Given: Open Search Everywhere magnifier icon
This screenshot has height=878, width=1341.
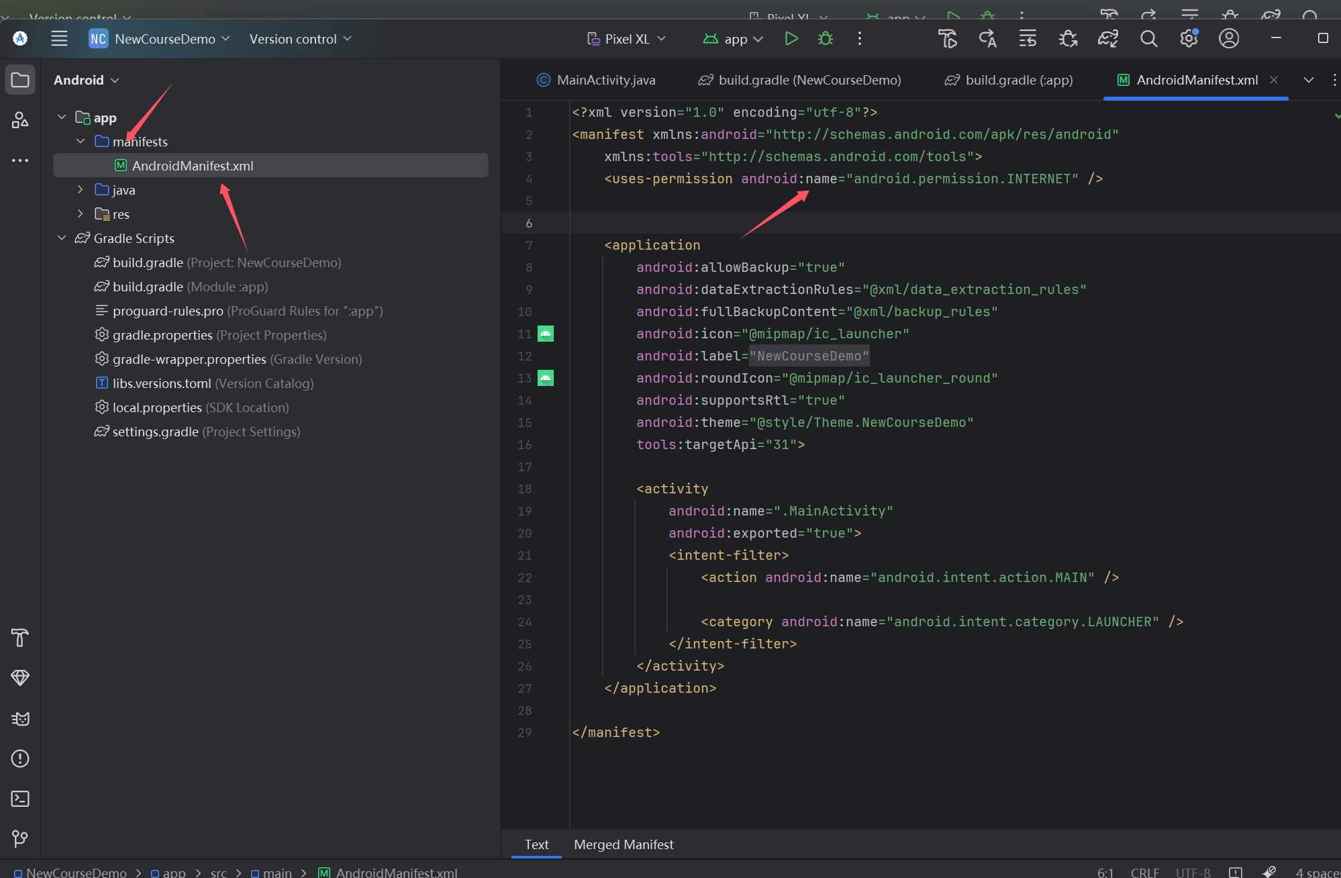Looking at the screenshot, I should (x=1148, y=39).
